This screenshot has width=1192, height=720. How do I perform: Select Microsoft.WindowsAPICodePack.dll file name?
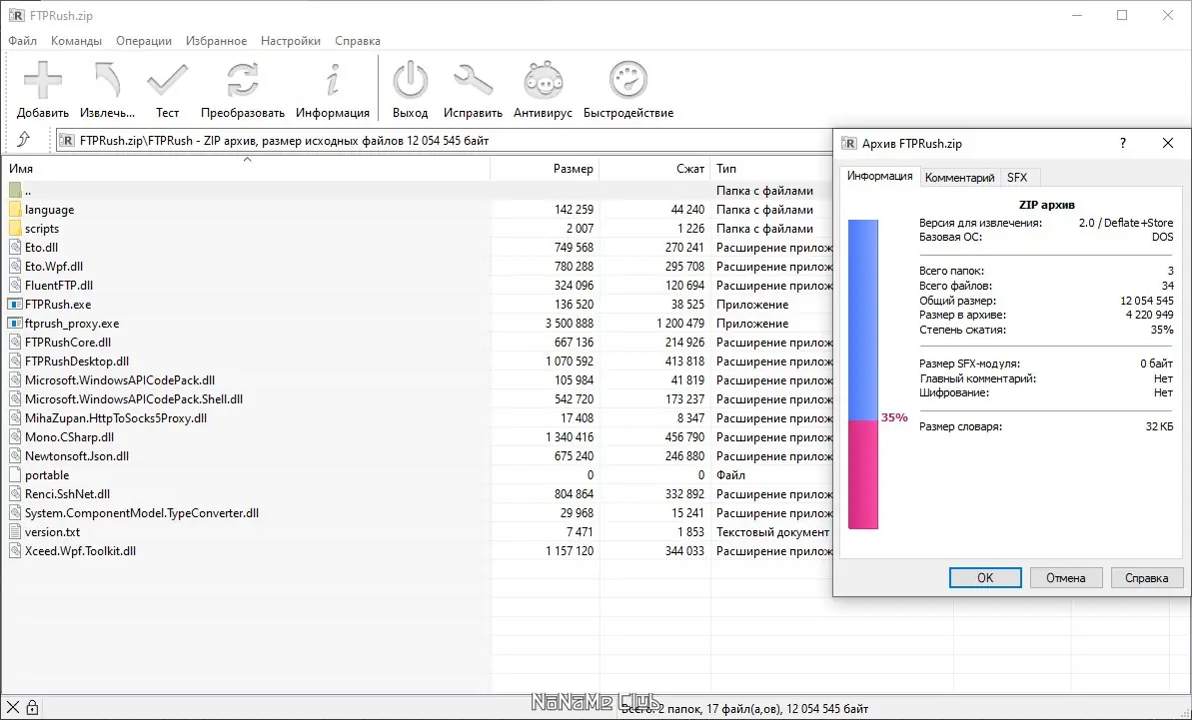coord(119,380)
